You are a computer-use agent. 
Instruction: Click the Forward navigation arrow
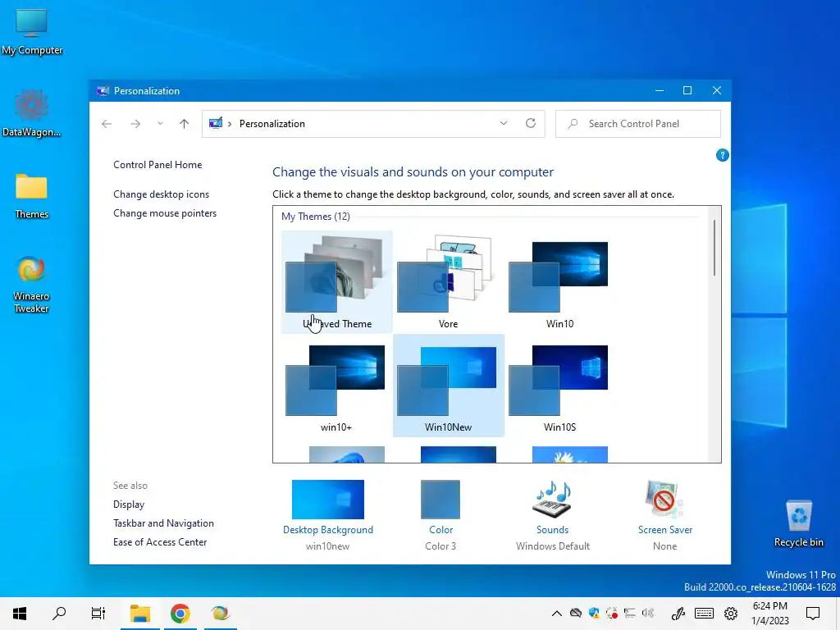pyautogui.click(x=135, y=124)
